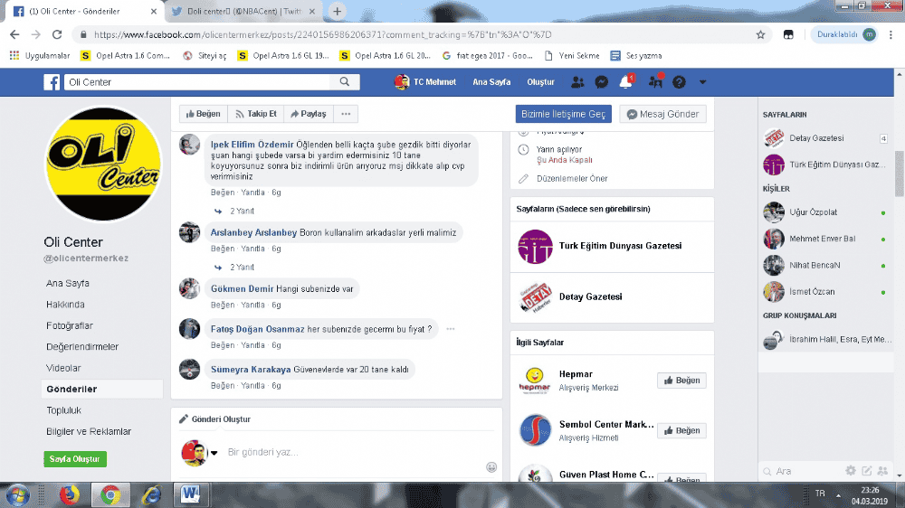The height and width of the screenshot is (508, 905).
Task: Open Ana Sayfa in left sidebar
Action: 68,283
